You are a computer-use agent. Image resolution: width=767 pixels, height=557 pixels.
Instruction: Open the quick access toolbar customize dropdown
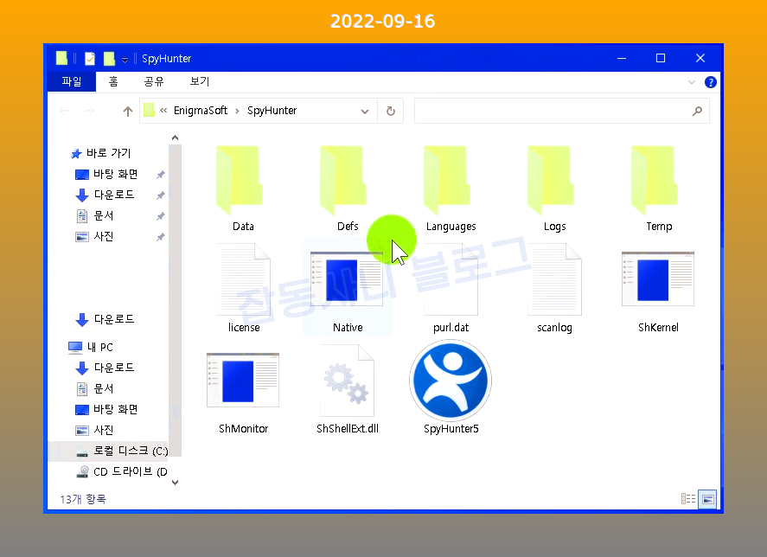click(x=125, y=59)
